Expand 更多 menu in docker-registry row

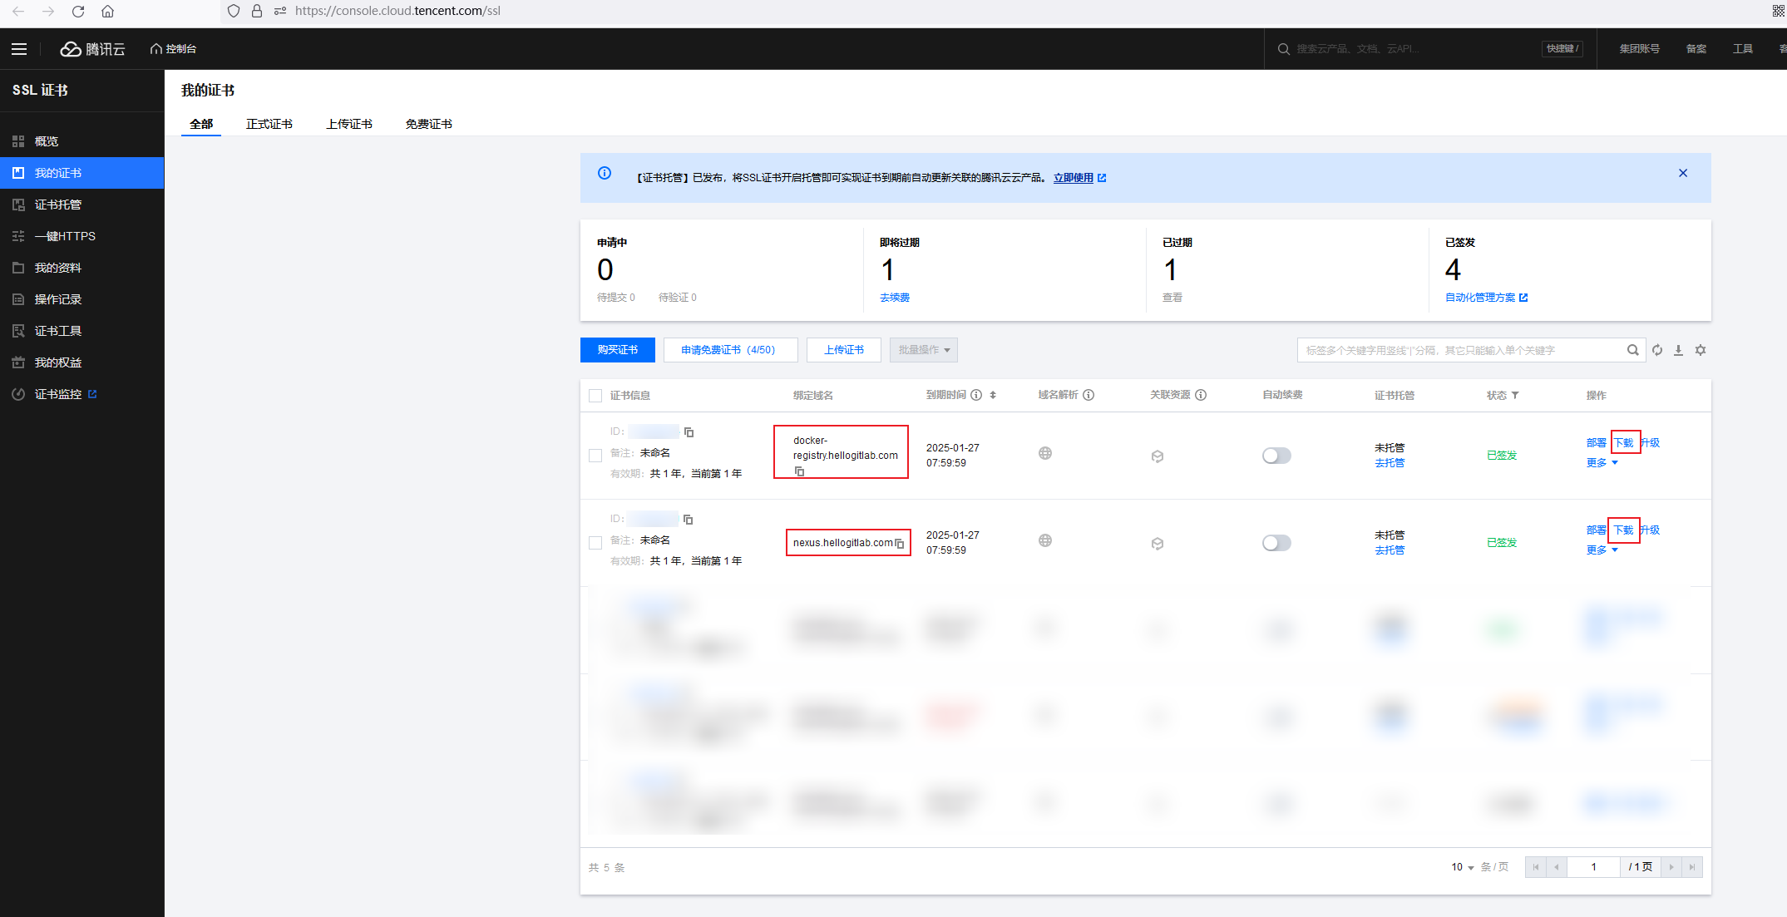tap(1602, 463)
